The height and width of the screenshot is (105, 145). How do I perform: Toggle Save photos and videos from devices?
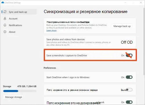pyautogui.click(x=127, y=42)
